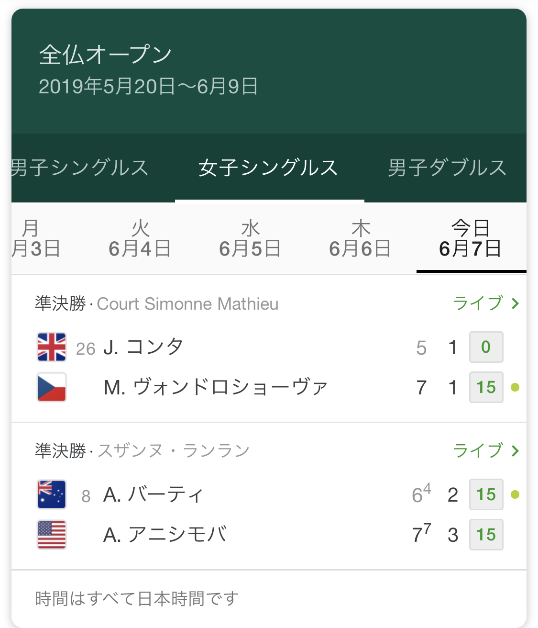Viewport: 538px width, 628px height.
Task: Click the green serving dot beside バーティ
Action: pos(515,494)
